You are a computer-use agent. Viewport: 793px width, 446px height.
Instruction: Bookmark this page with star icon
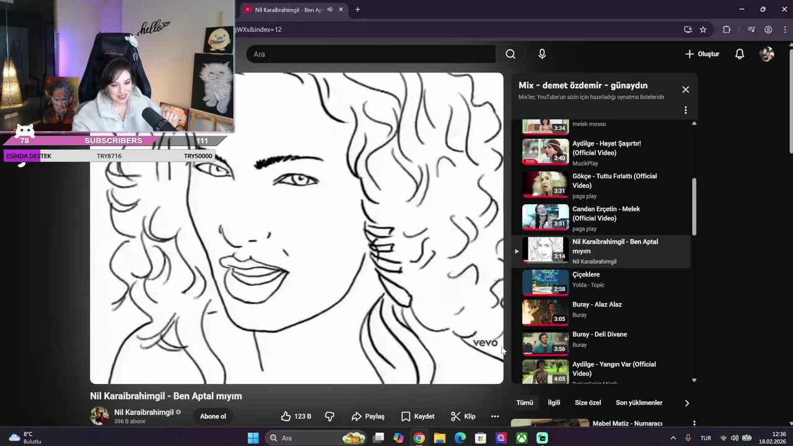coord(703,29)
